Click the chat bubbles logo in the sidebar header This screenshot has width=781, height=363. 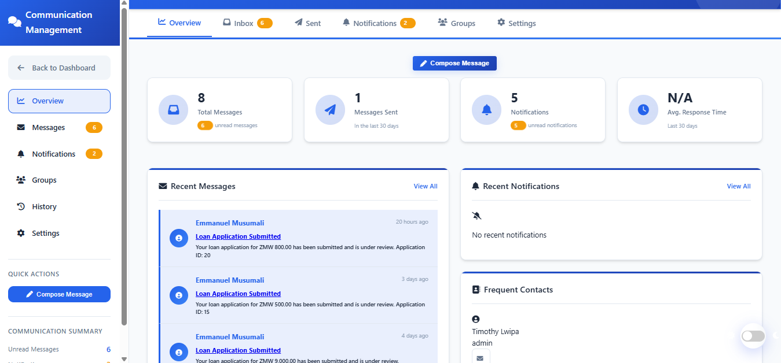(x=14, y=22)
